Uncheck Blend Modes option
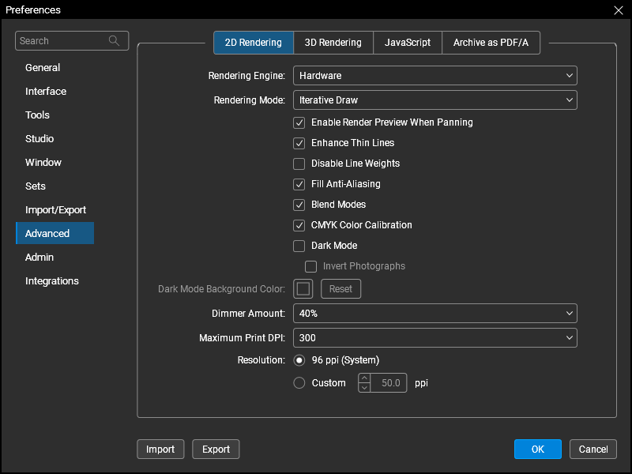 click(299, 205)
